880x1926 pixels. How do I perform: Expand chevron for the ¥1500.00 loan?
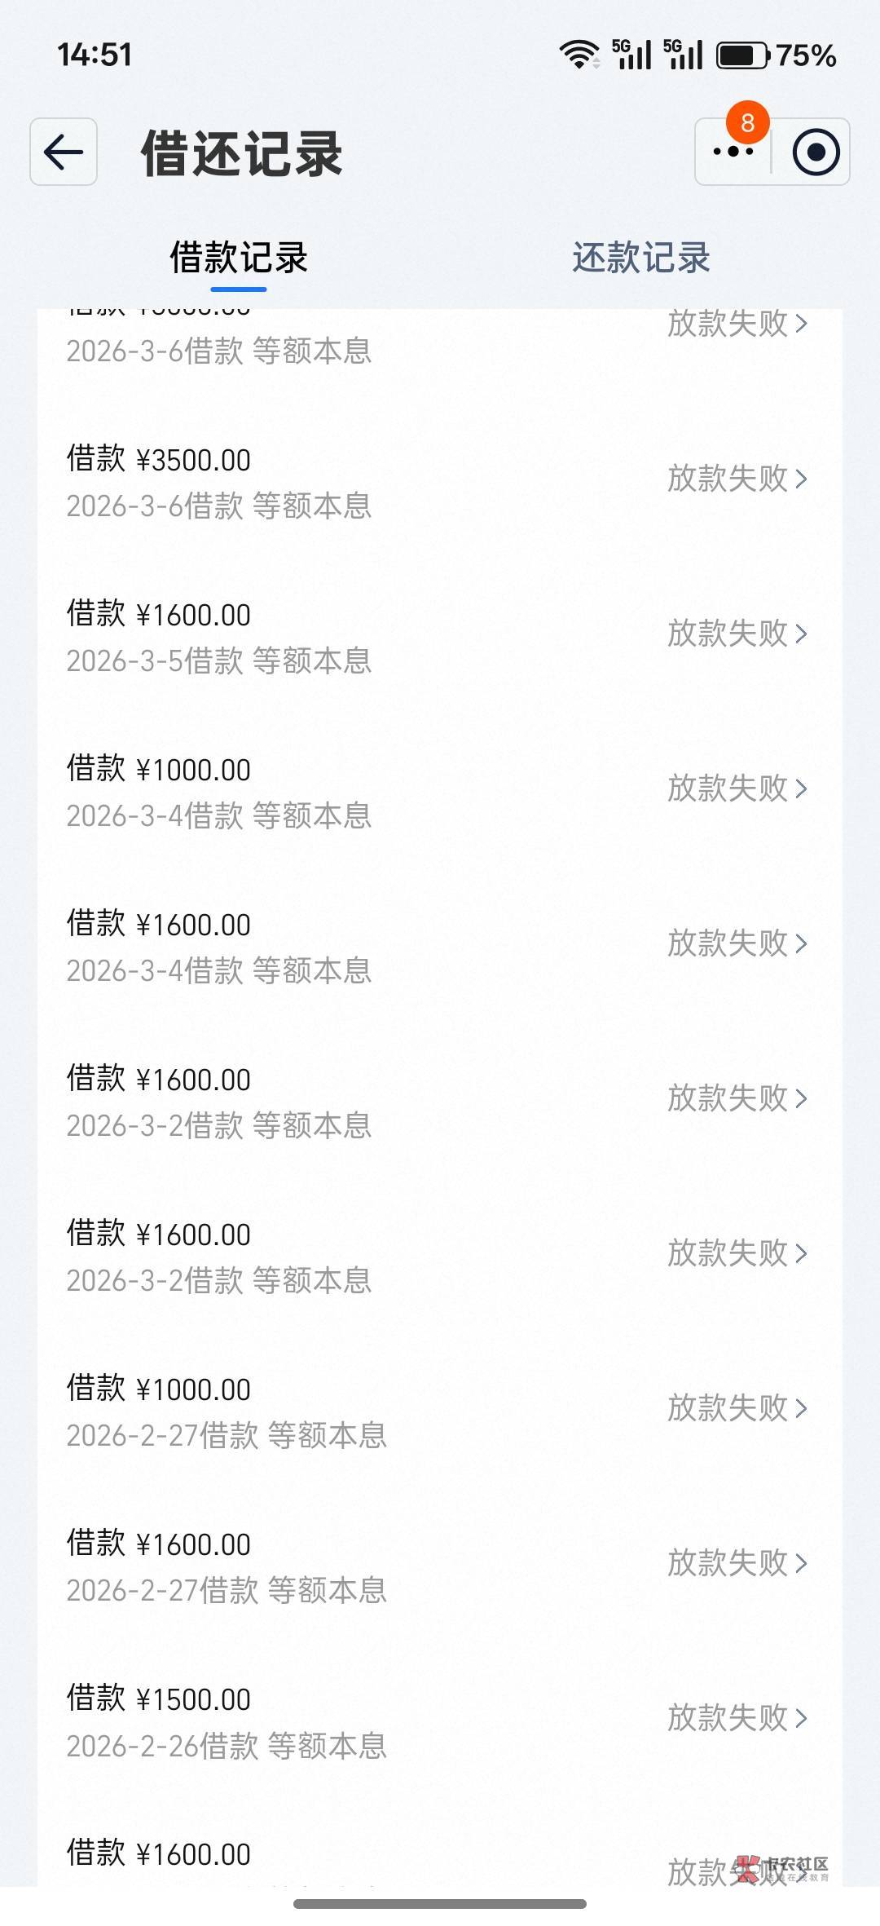click(x=801, y=1718)
